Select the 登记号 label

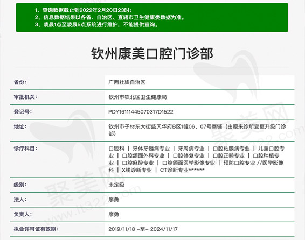[23, 112]
